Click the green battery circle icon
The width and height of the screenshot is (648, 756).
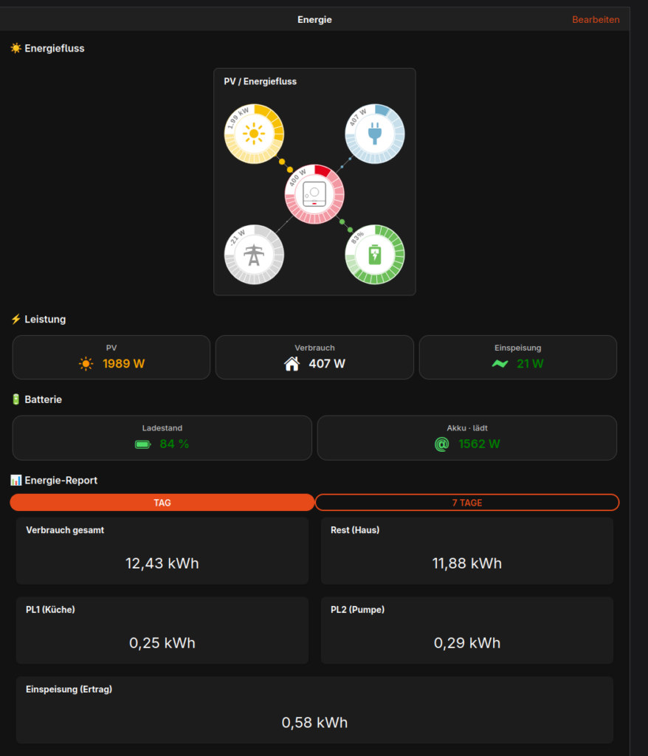pos(375,255)
